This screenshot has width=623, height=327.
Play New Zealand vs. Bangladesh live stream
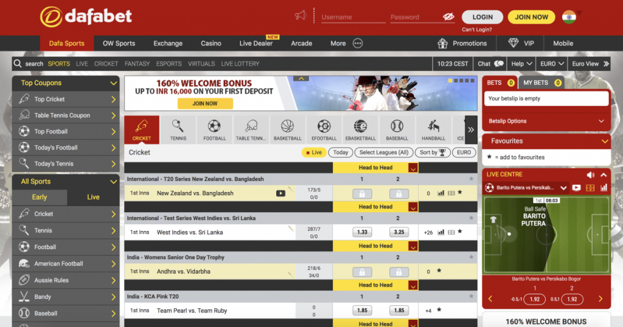[x=280, y=193]
